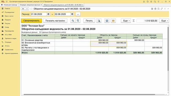Click Сформировать to generate report

pos(32,21)
